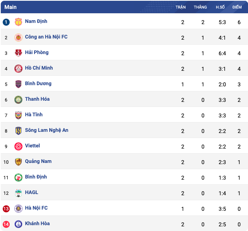Image resolution: width=248 pixels, height=231 pixels.
Task: Open the Quảng Nam team link
Action: [38, 161]
